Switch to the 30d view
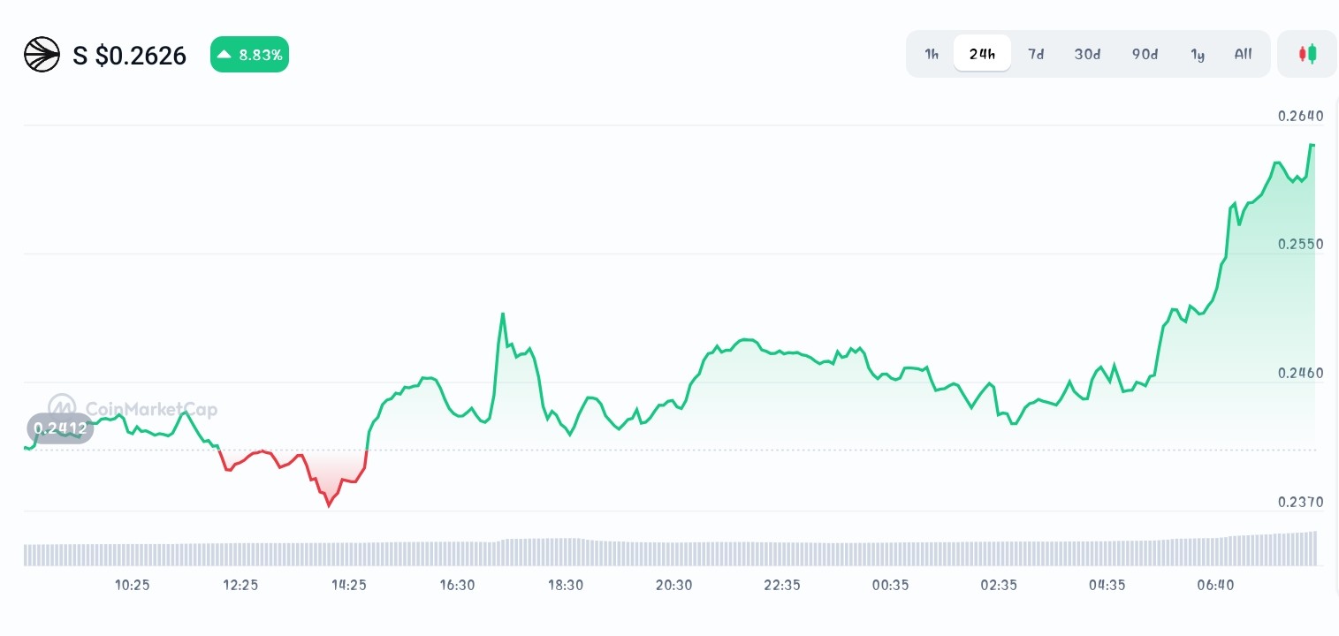The width and height of the screenshot is (1339, 636). pos(1087,54)
